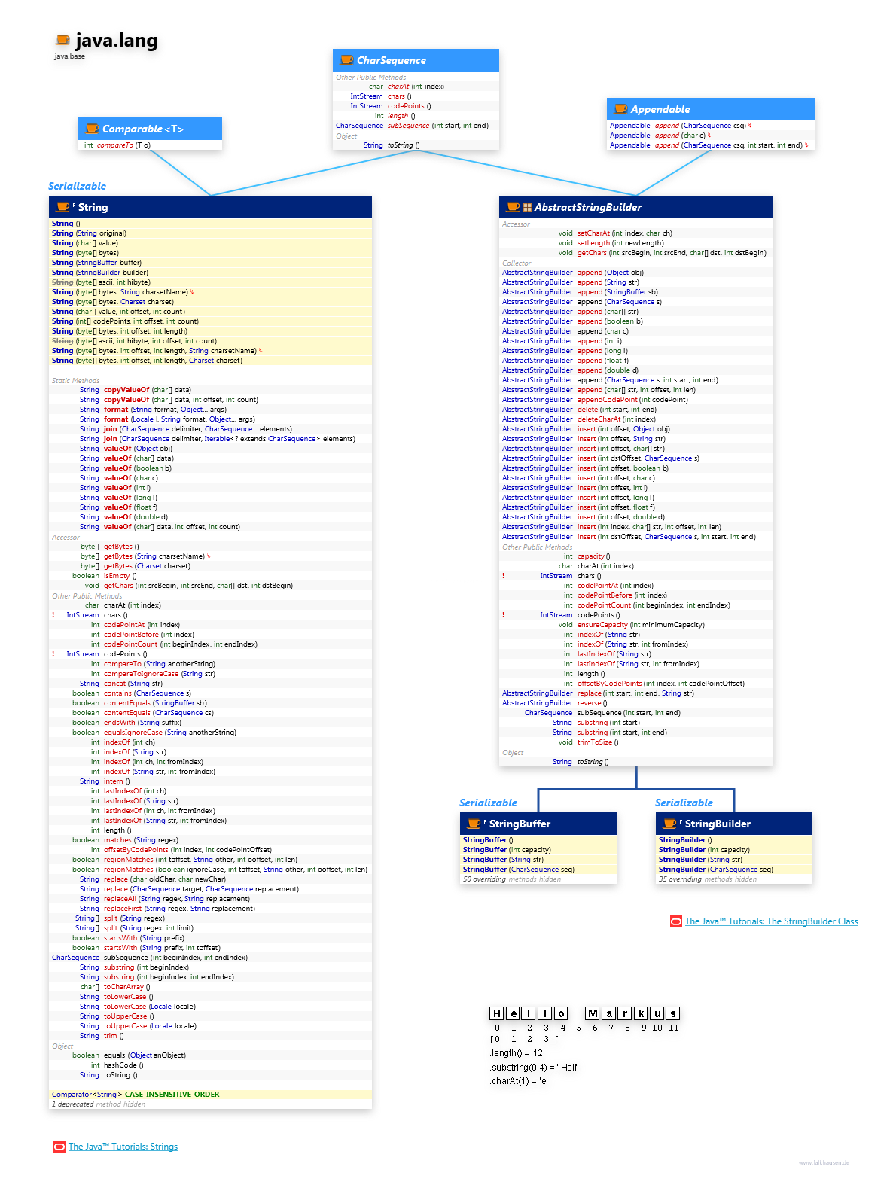Click the StringBuilder class cup icon

[669, 824]
